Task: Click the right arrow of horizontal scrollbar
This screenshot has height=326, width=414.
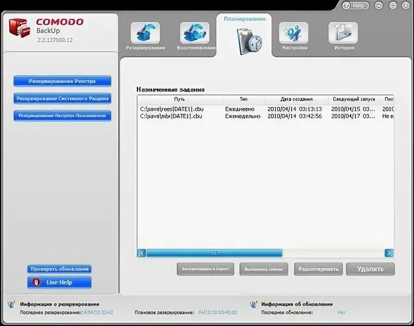Action: coord(389,253)
